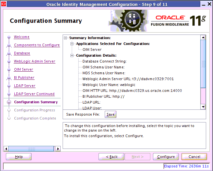Collapse Applications Selected For Configuration node
The image size is (213, 171).
[73, 44]
